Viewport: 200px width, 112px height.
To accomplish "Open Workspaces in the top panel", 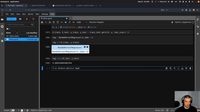I will [x=5, y=2].
